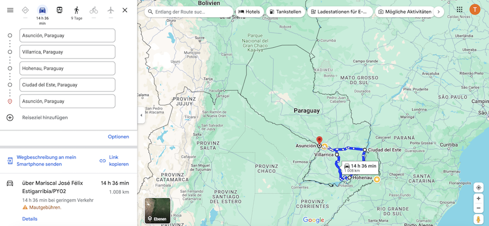
Task: Open route Details link
Action: click(x=30, y=219)
